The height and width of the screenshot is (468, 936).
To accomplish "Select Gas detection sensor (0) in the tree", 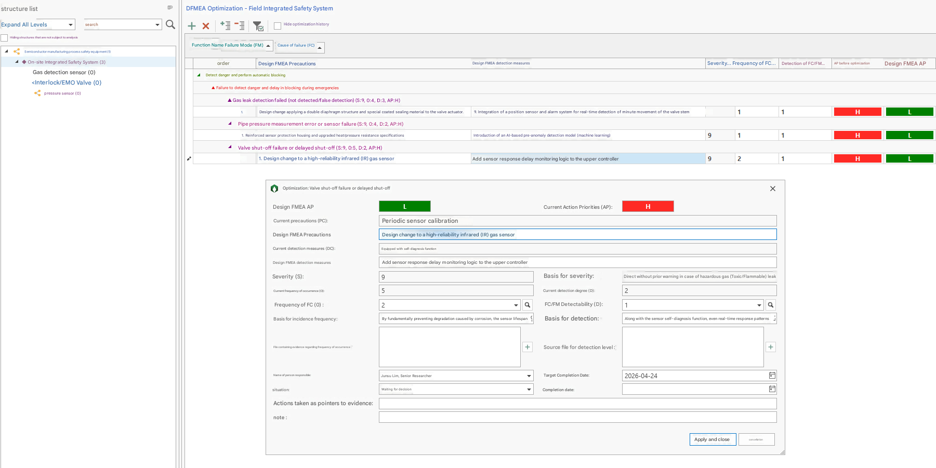I will pos(64,72).
